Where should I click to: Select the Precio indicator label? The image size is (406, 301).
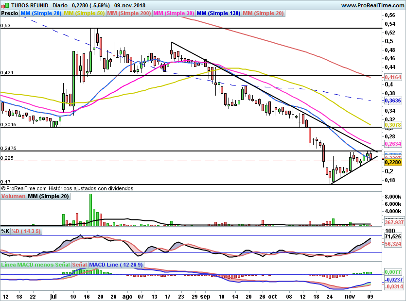tap(10, 13)
